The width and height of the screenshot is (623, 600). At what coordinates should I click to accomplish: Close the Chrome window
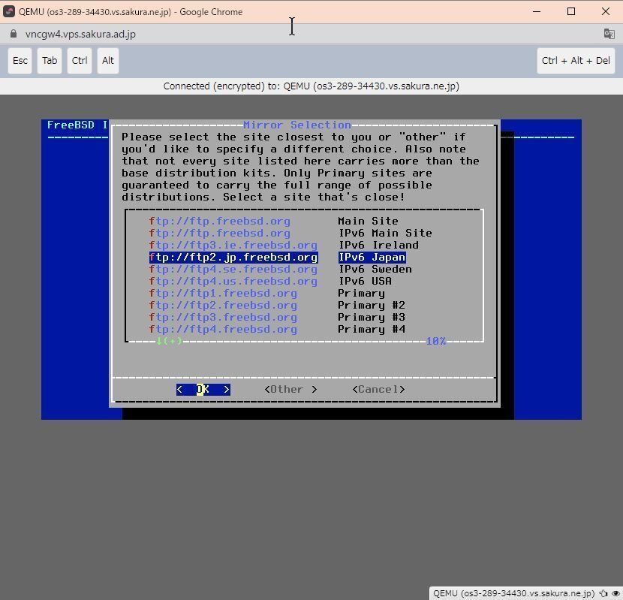pyautogui.click(x=606, y=11)
